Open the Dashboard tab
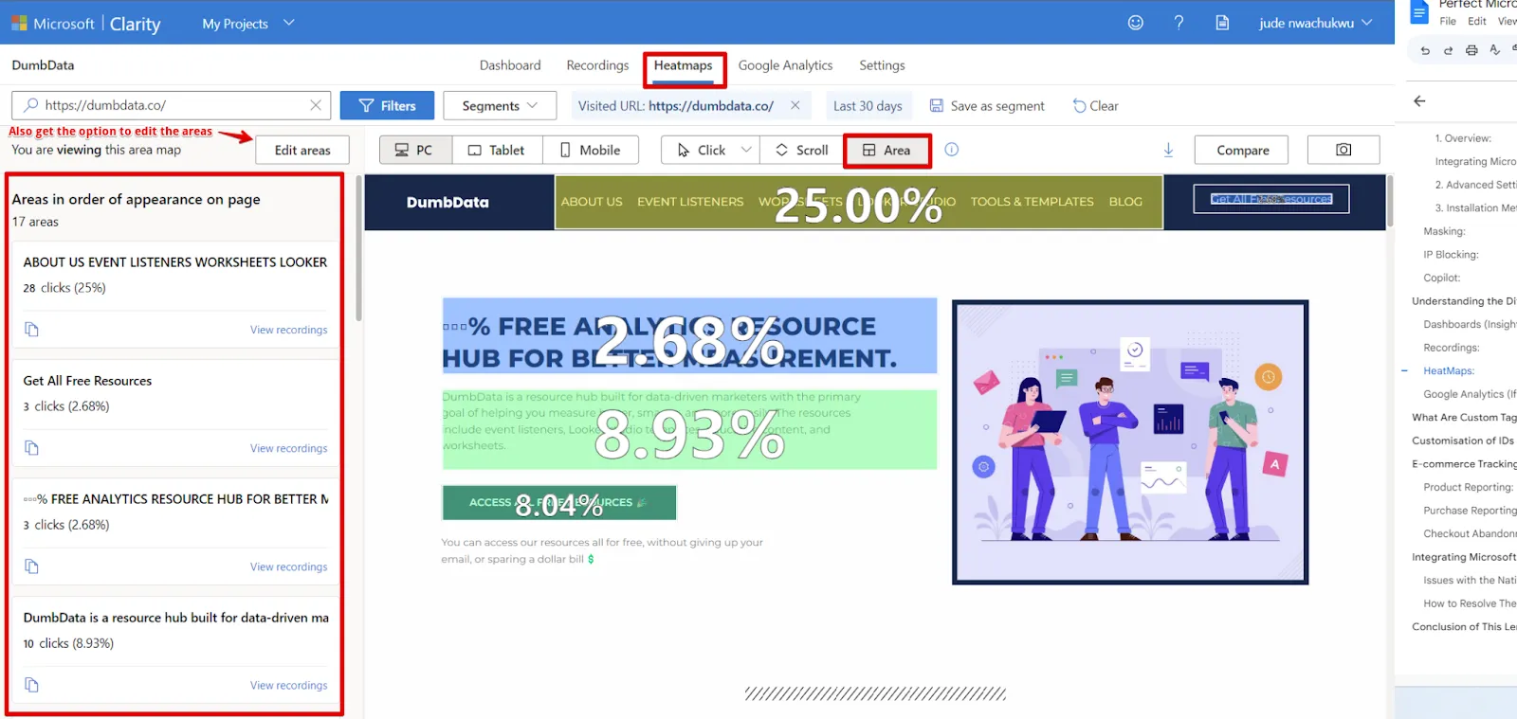 coord(510,65)
